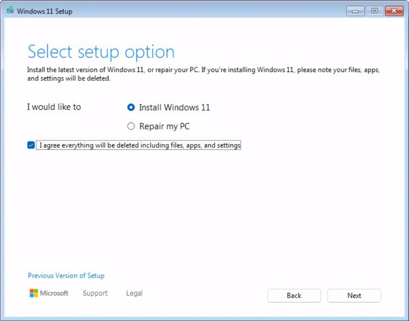Open the Legal page
The image size is (409, 321).
click(x=134, y=293)
